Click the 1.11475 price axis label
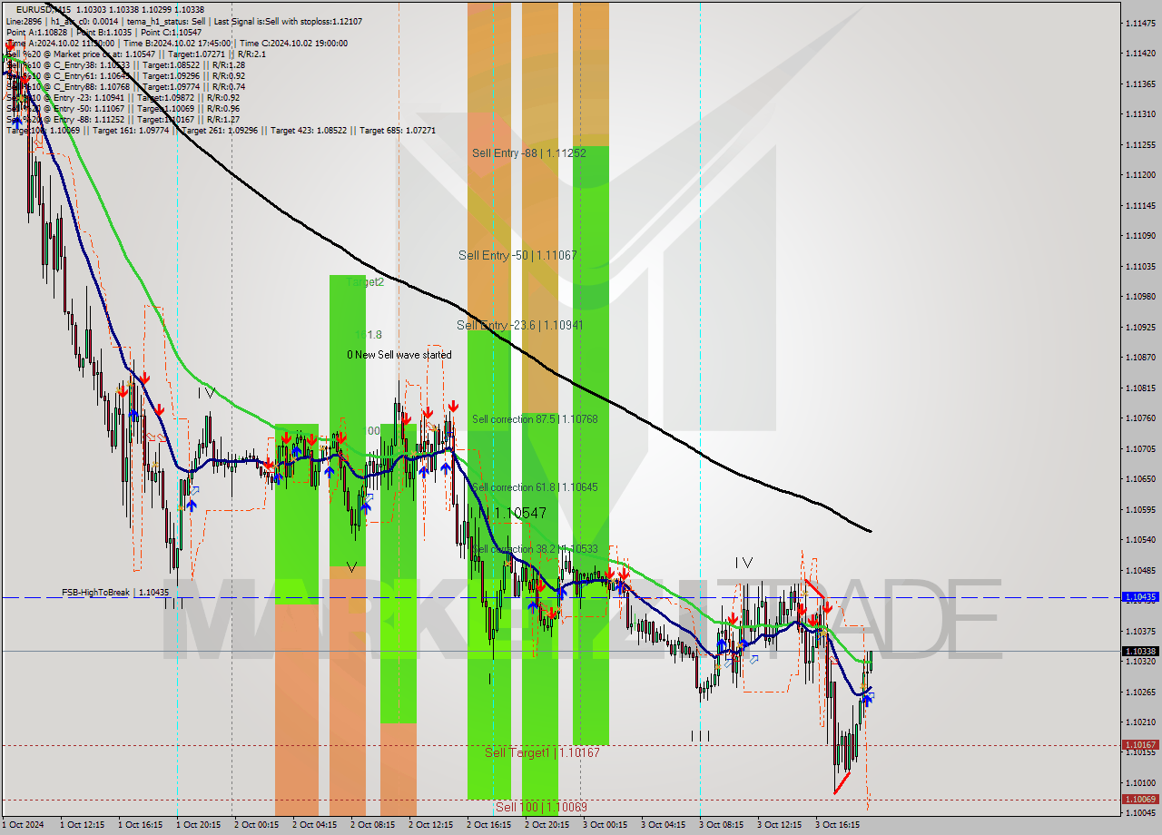The height and width of the screenshot is (835, 1162). [1140, 23]
